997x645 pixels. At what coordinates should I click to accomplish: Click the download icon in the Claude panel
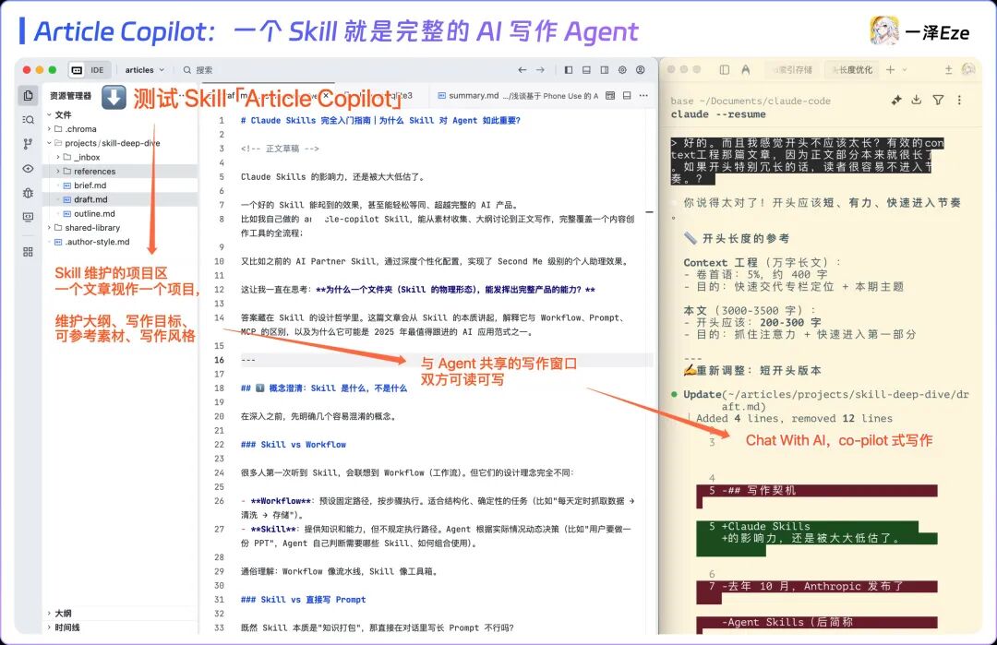917,102
